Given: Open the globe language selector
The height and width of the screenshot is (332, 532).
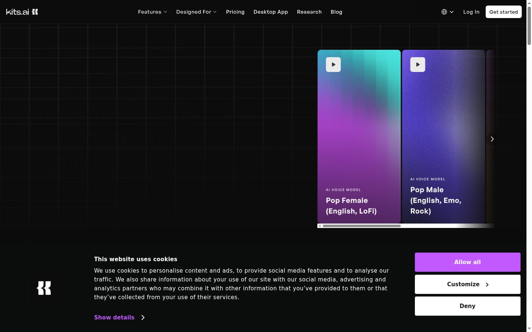Looking at the screenshot, I should point(447,12).
